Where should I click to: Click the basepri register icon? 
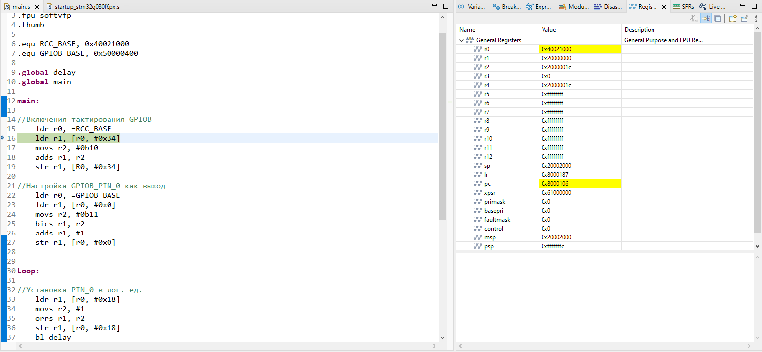tap(478, 211)
